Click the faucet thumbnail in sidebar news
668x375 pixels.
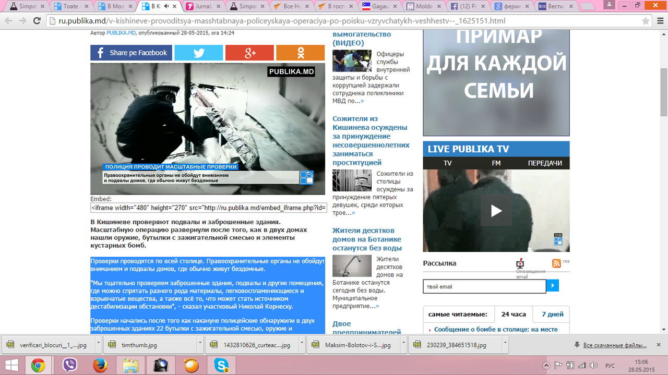tap(352, 265)
